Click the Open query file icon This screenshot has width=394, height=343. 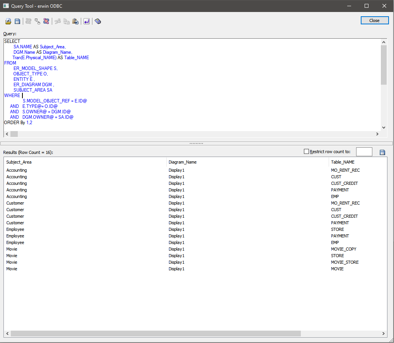tap(8, 21)
